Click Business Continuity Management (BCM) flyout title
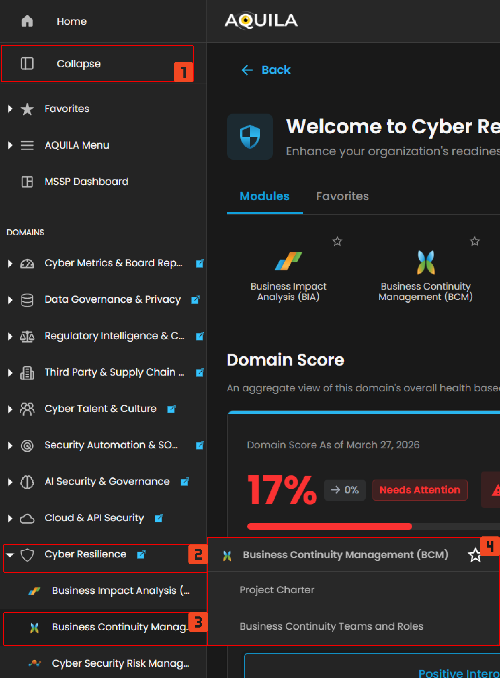Image resolution: width=500 pixels, height=678 pixels. (x=345, y=555)
